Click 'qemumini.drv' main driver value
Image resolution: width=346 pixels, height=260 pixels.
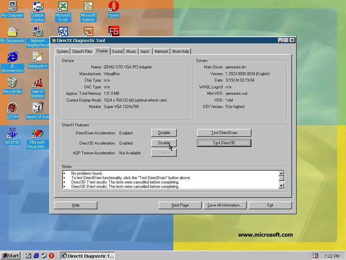pyautogui.click(x=236, y=67)
